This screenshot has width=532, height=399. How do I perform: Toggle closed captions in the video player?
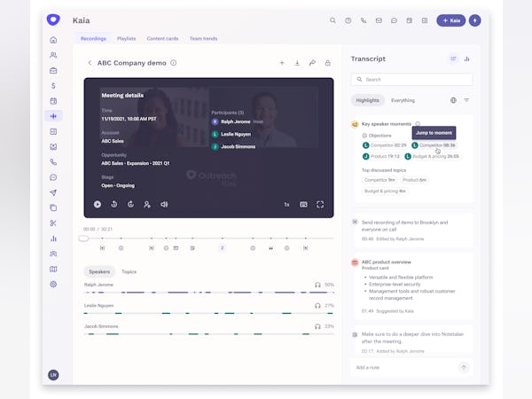(x=303, y=204)
